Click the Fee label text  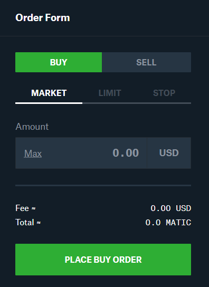22,208
